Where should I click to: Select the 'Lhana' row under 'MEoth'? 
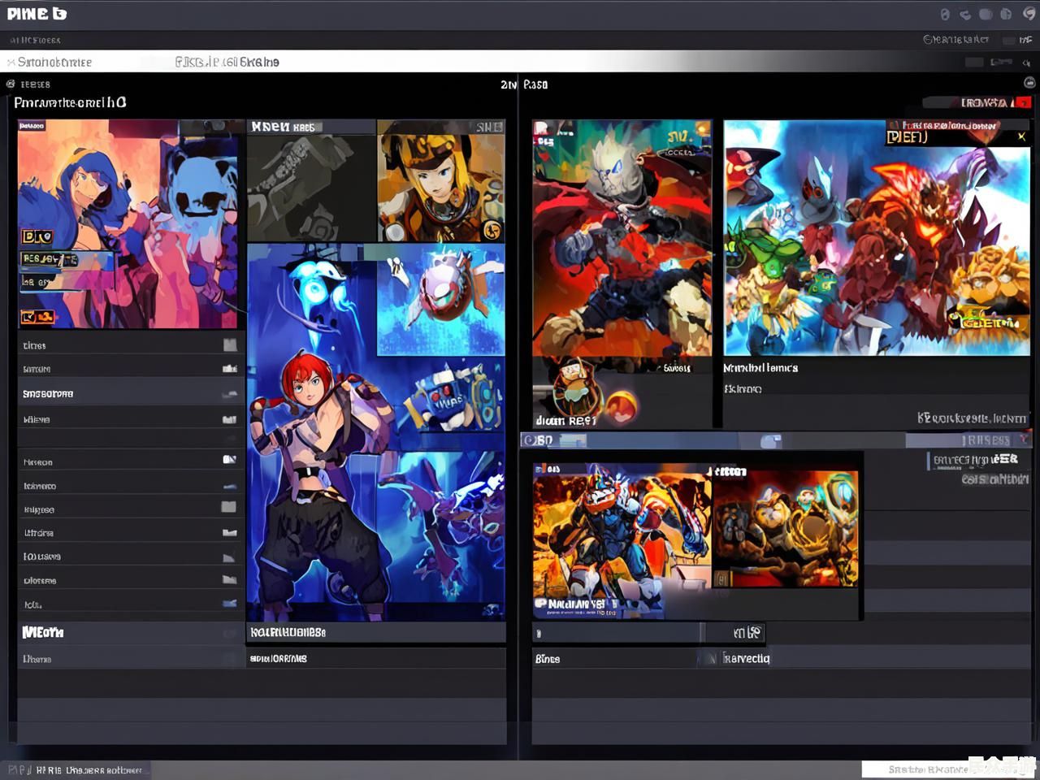[x=130, y=659]
